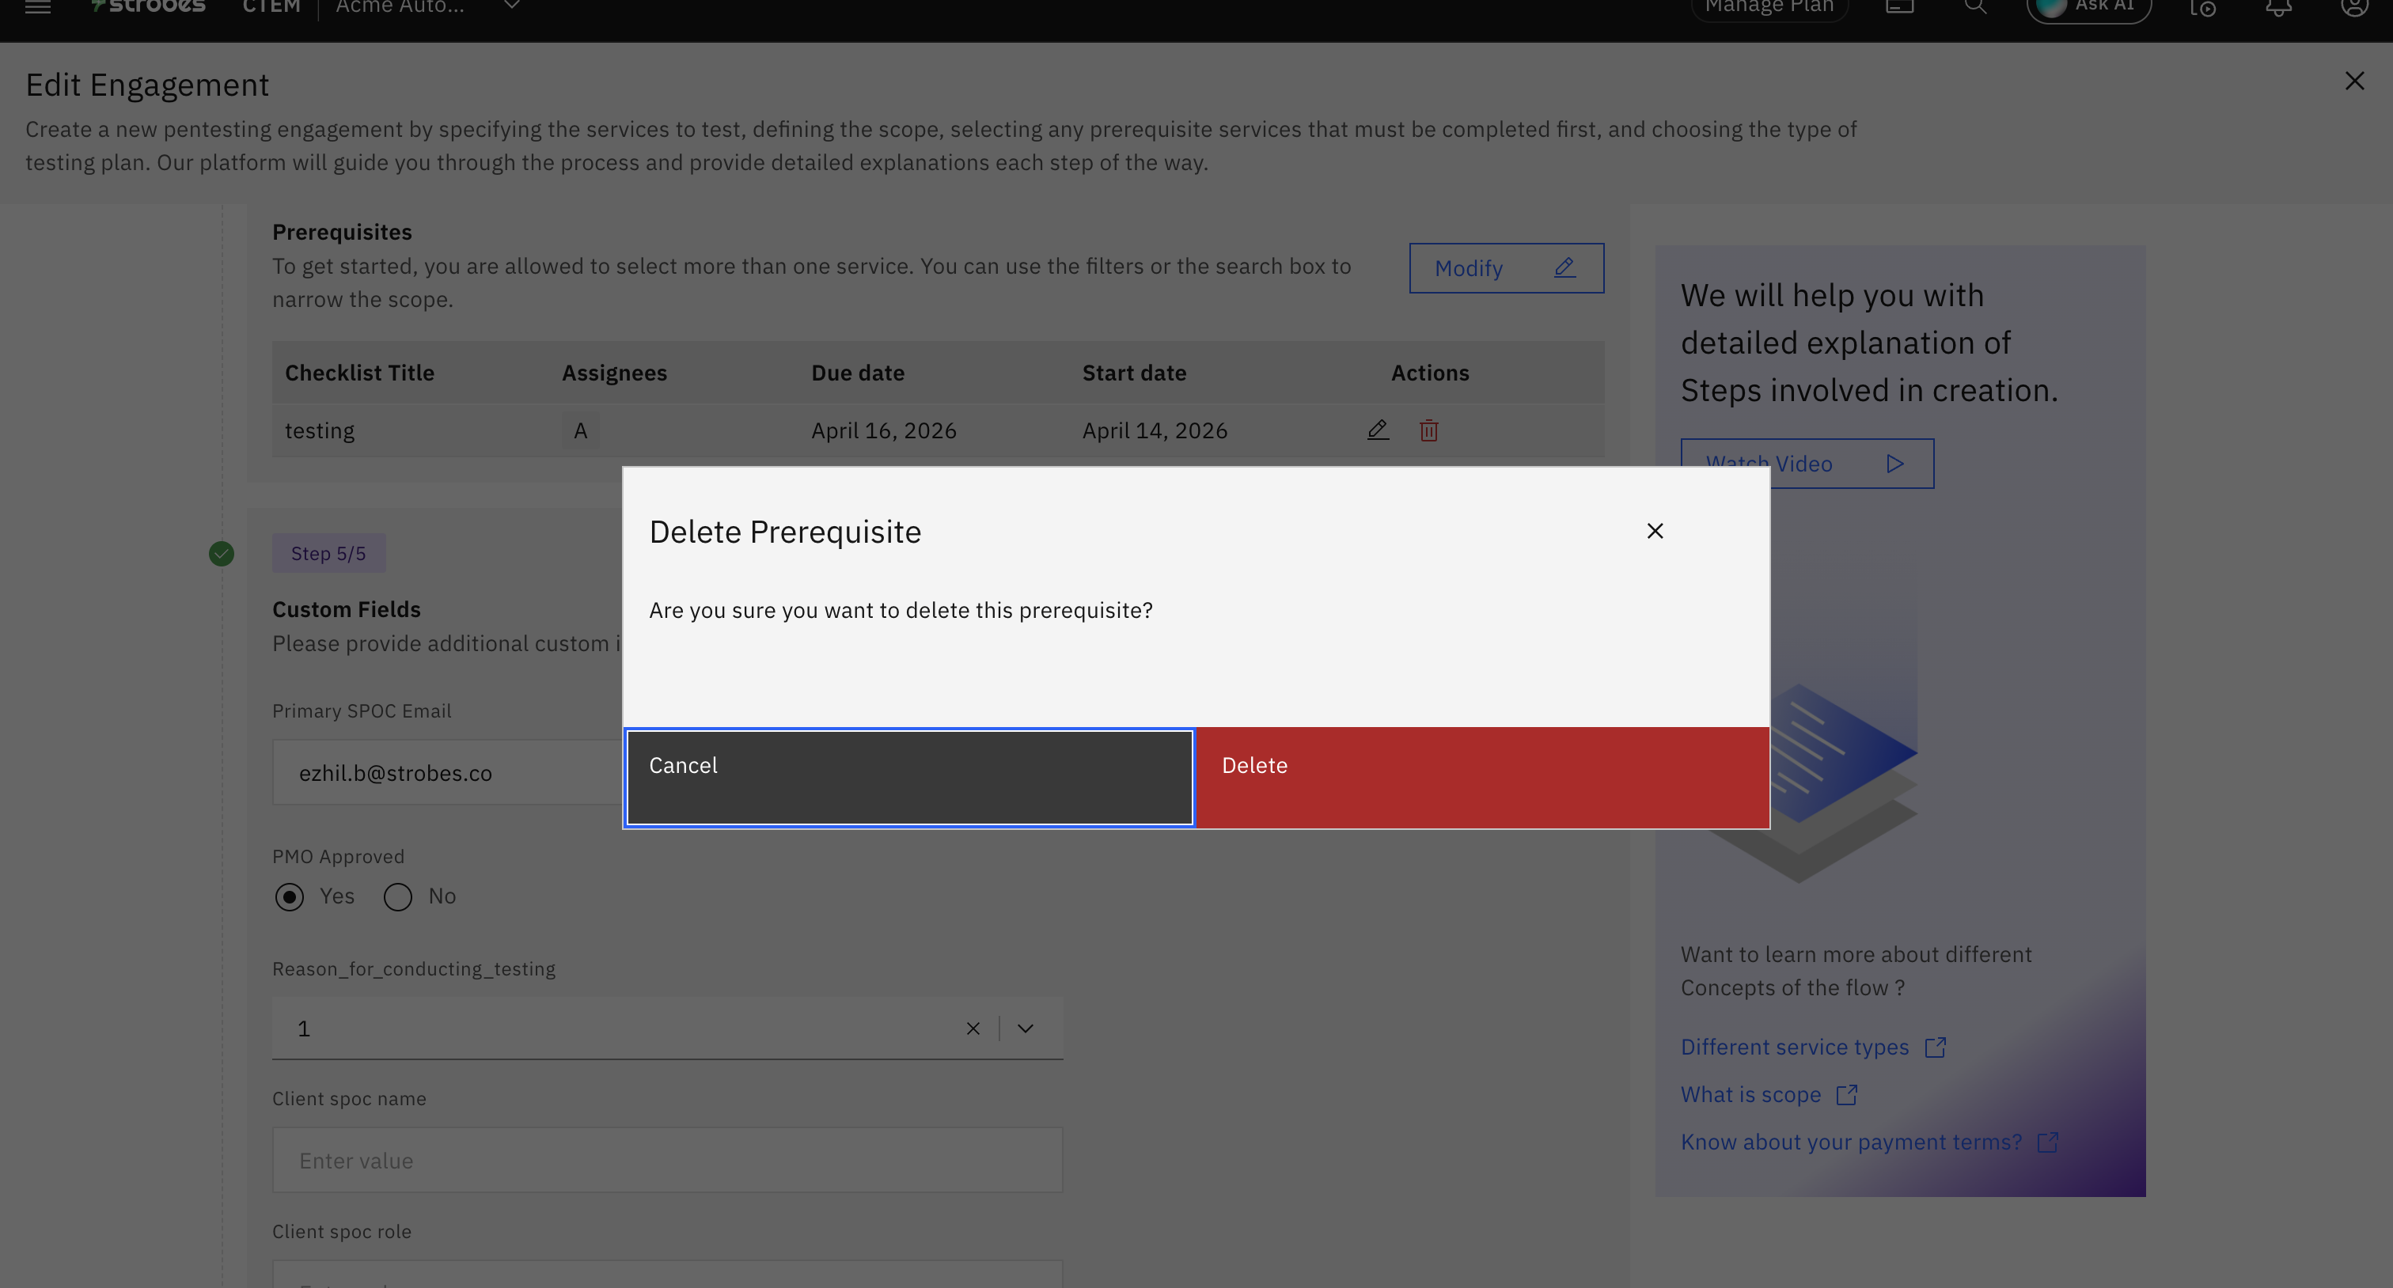This screenshot has width=2393, height=1288.
Task: Clear the Reason_for_conducting_testing selection X
Action: click(x=973, y=1028)
